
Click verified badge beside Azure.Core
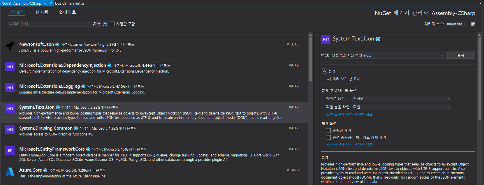click(45, 170)
